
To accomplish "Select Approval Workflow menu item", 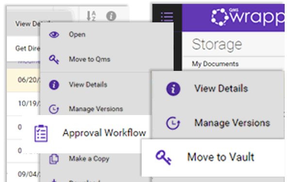I will click(104, 133).
